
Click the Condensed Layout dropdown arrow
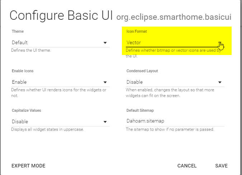click(x=220, y=82)
